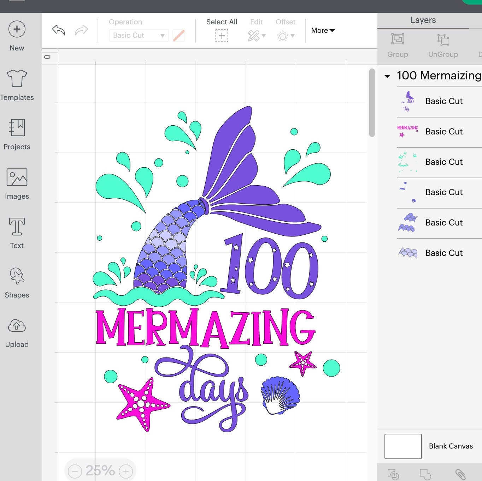This screenshot has height=481, width=482.
Task: Zoom in using the plus control
Action: [x=125, y=470]
